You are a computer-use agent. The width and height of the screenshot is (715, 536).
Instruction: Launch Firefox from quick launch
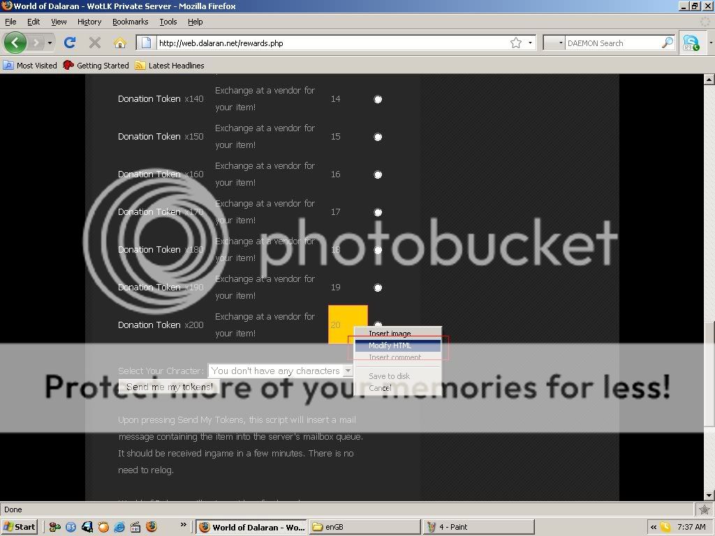click(x=152, y=527)
